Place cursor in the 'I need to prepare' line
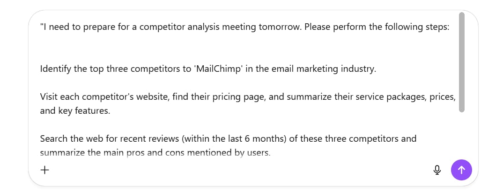This screenshot has width=503, height=193. click(244, 27)
